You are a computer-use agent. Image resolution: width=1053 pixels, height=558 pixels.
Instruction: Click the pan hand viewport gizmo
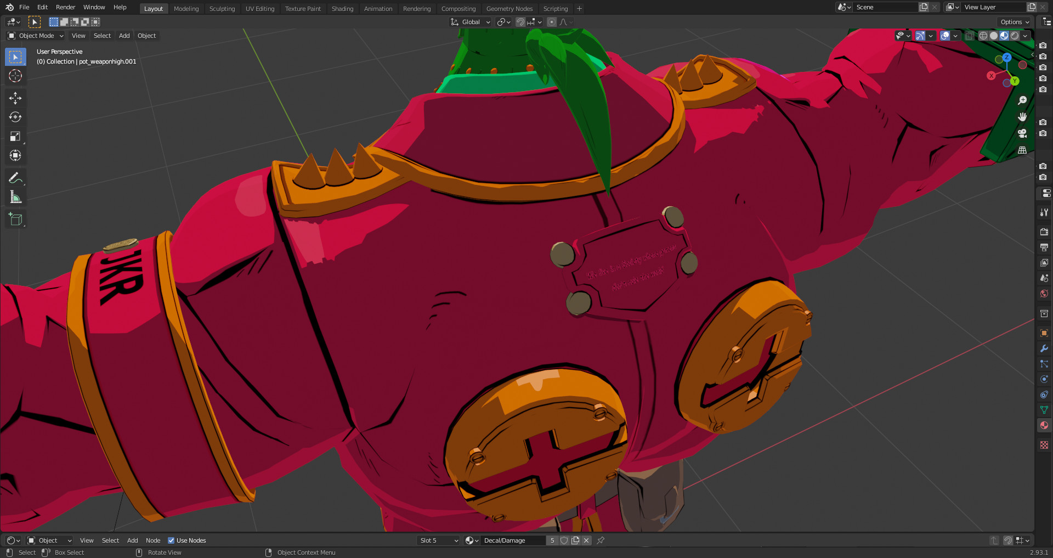(1022, 117)
